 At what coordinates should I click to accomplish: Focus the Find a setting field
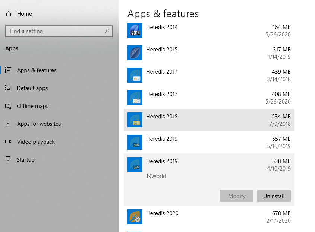[x=59, y=31]
